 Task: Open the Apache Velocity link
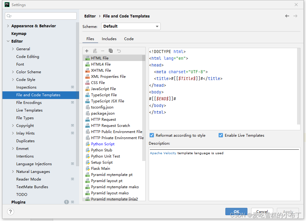pyautogui.click(x=163, y=153)
